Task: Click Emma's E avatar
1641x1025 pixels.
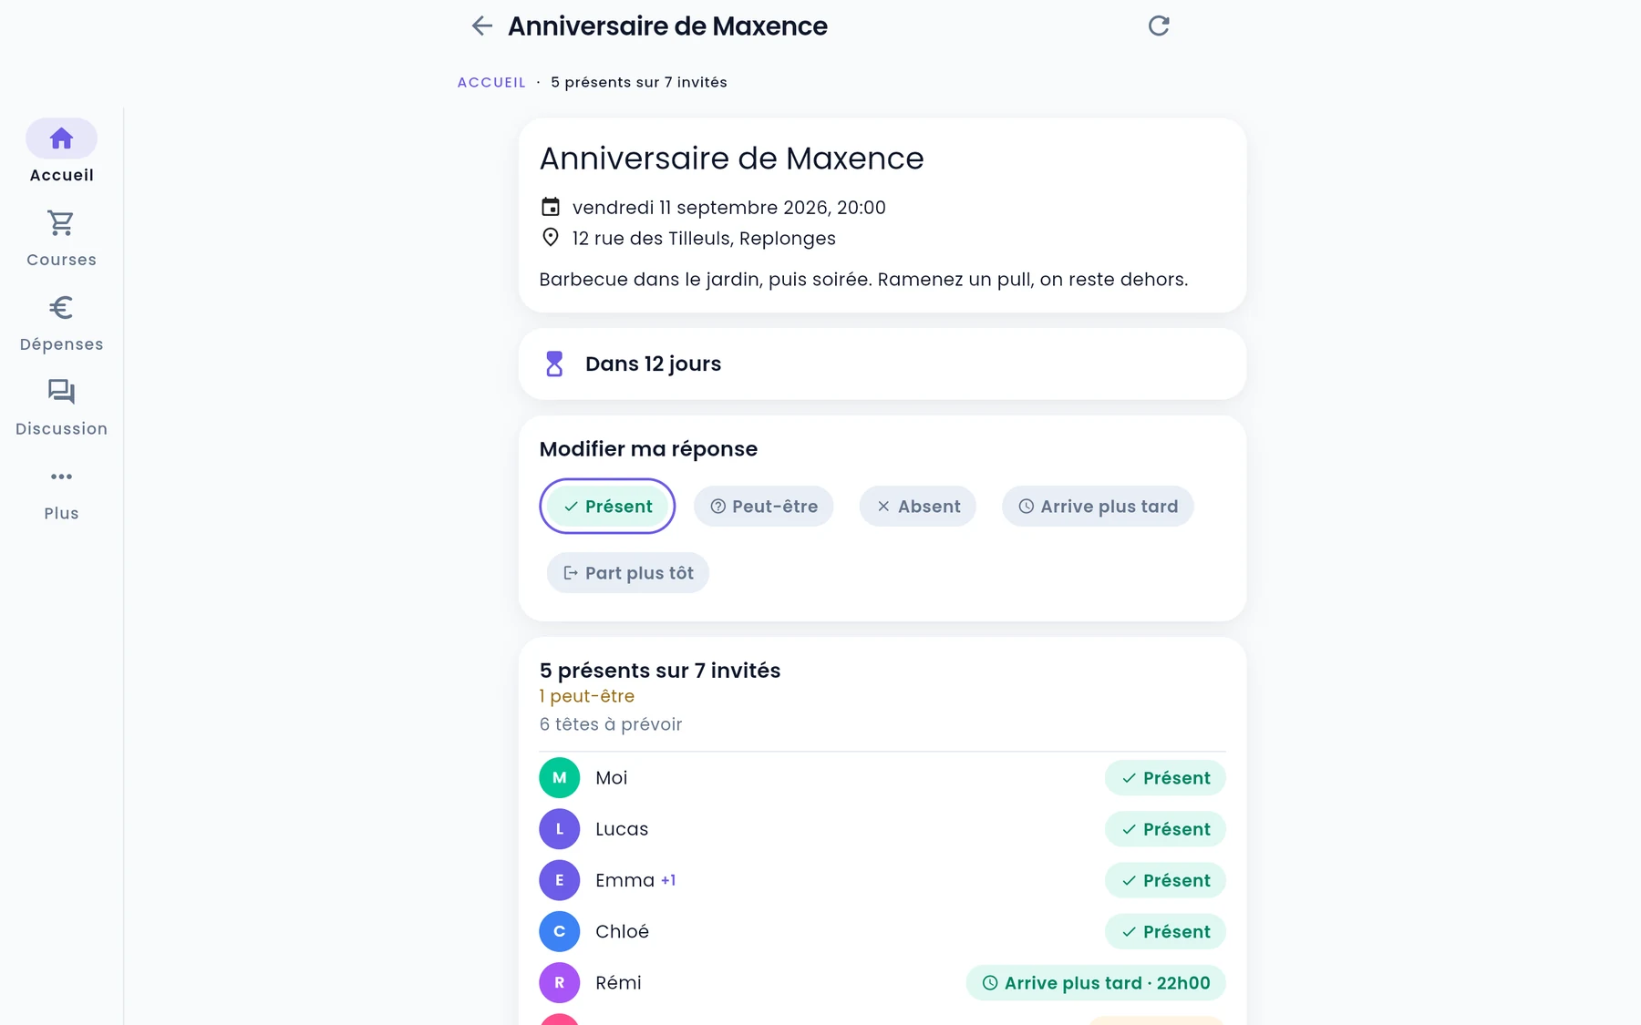Action: tap(560, 880)
